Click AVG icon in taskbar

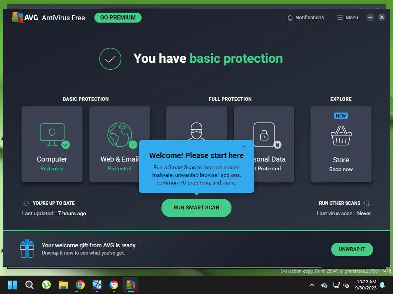pos(131,285)
